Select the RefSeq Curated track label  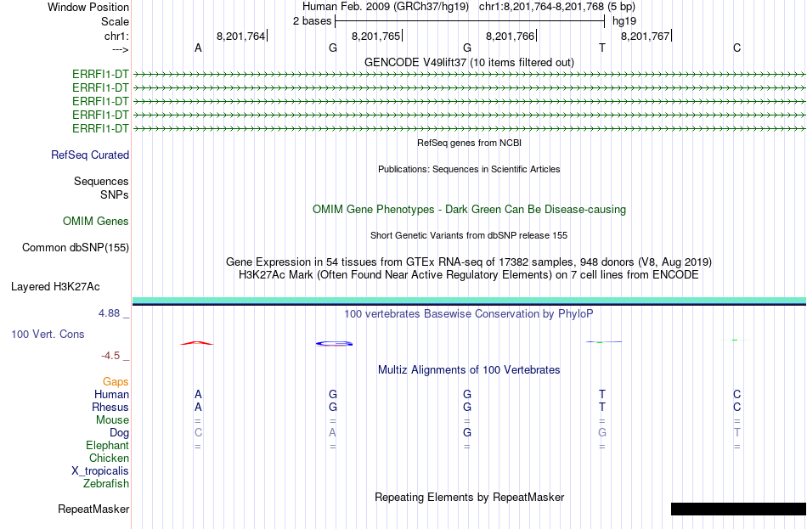coord(90,155)
